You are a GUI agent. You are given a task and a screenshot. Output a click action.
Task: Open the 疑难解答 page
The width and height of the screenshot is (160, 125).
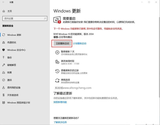[12, 65]
